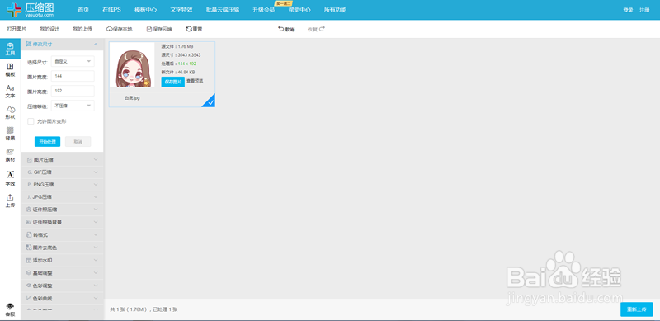This screenshot has width=660, height=321.
Task: Expand the 证件照压缩 section
Action: (x=62, y=209)
